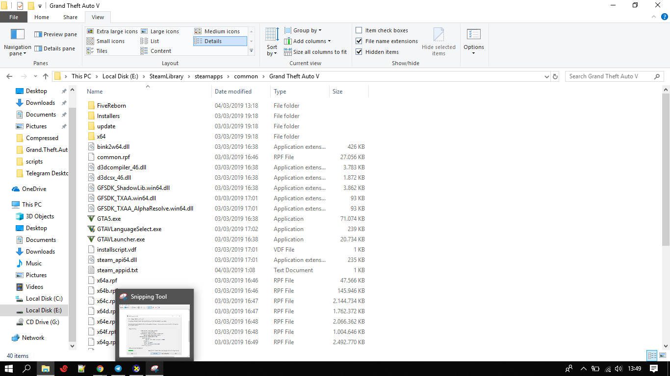Enable Item check boxes
This screenshot has width=670, height=376.
359,30
